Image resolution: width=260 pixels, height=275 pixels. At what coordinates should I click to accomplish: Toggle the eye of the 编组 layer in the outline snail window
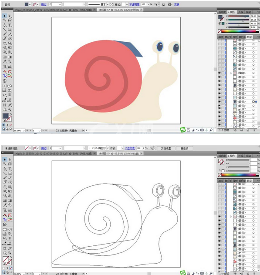pyautogui.click(x=219, y=216)
